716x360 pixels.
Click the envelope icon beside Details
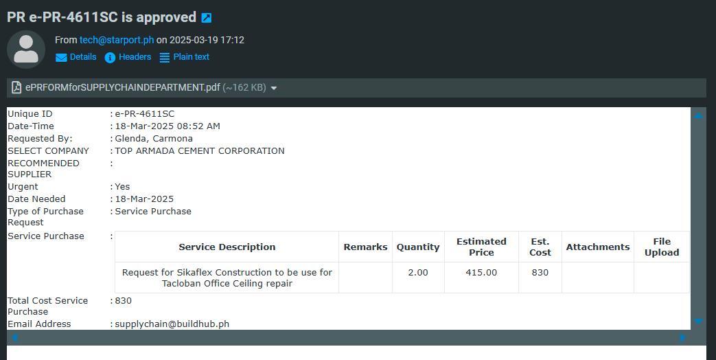[61, 58]
